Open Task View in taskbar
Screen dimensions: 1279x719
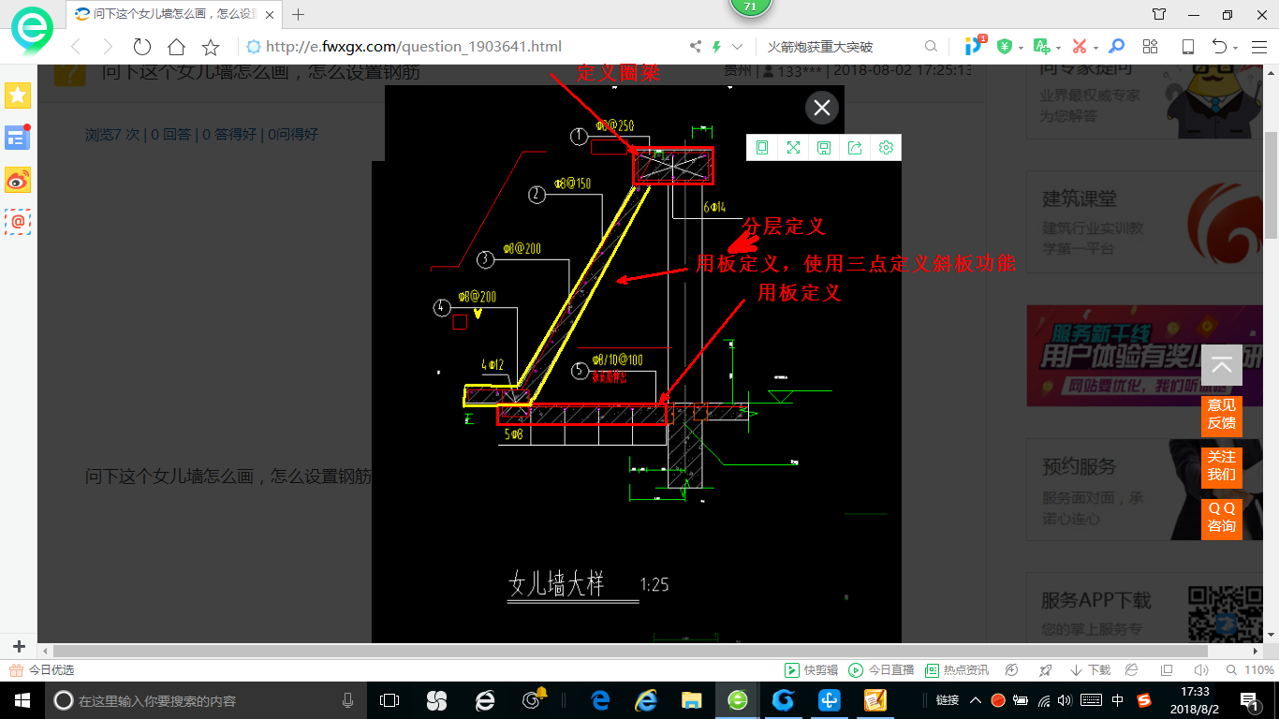pos(390,700)
